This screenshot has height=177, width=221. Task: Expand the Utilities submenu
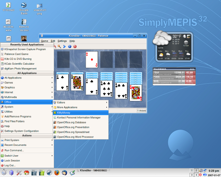coord(27,112)
